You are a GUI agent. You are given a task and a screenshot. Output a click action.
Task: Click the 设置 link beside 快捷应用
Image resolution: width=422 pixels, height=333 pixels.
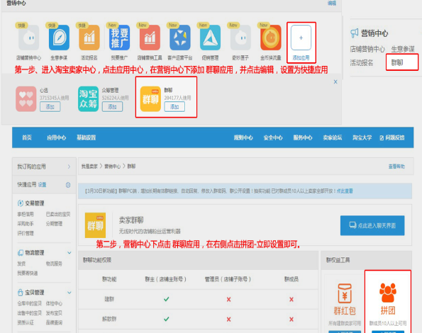[42, 185]
